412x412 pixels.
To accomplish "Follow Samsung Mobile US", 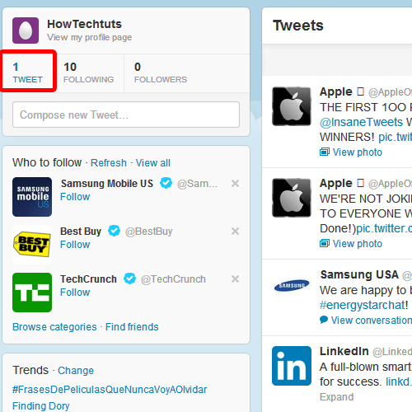I will tap(75, 197).
